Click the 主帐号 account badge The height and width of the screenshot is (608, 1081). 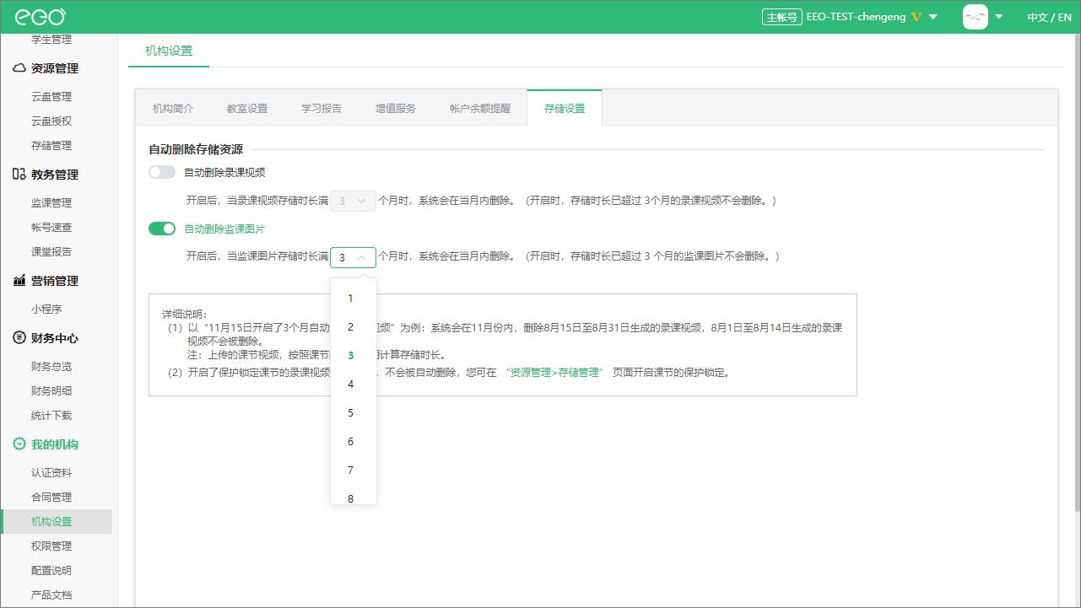781,17
